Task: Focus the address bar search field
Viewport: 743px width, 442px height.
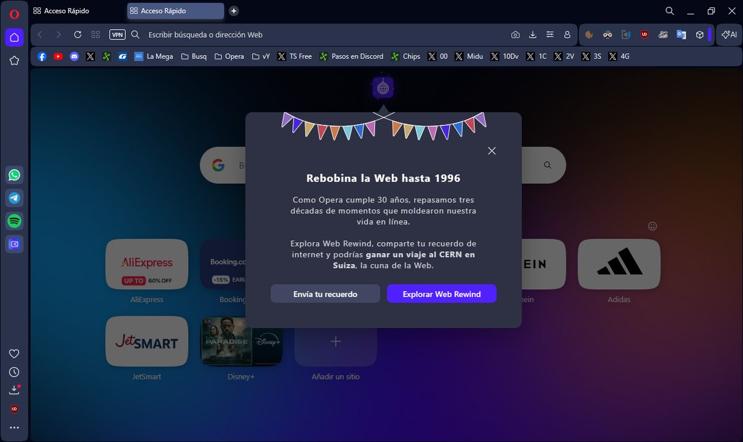Action: coord(322,35)
